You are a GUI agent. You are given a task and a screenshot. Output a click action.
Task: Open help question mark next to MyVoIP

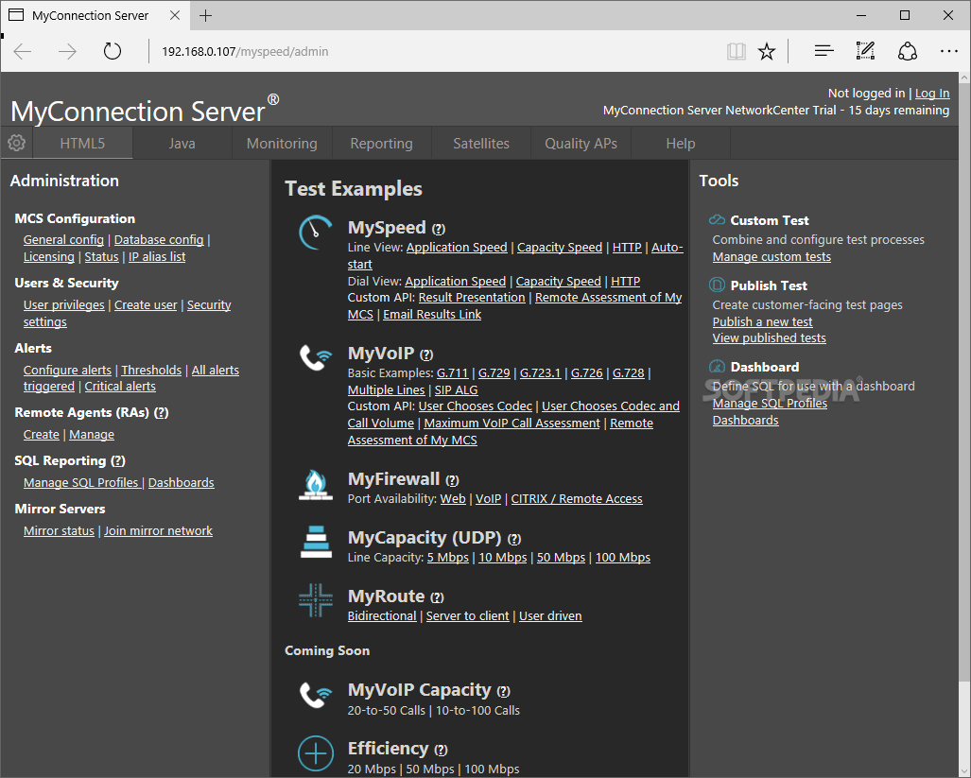426,354
